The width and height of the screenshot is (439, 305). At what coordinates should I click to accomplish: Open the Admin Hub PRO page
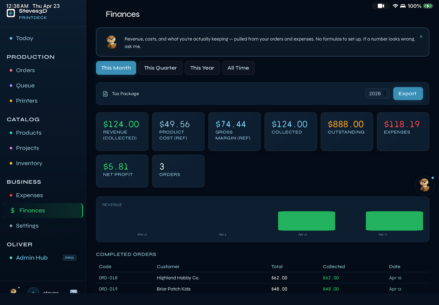[32, 257]
